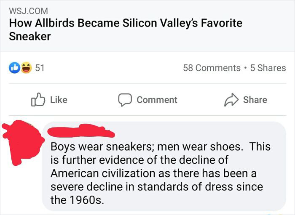Image resolution: width=295 pixels, height=215 pixels.
Task: Click the speech bubble Comment icon
Action: click(x=126, y=100)
